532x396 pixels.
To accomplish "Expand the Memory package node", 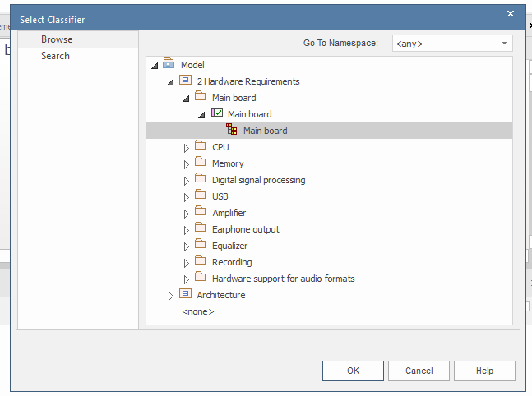I will click(x=186, y=164).
